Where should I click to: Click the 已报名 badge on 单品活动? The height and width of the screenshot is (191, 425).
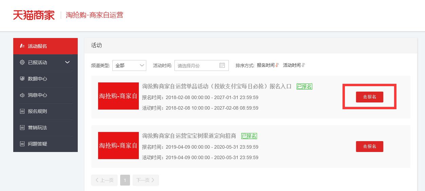(304, 87)
